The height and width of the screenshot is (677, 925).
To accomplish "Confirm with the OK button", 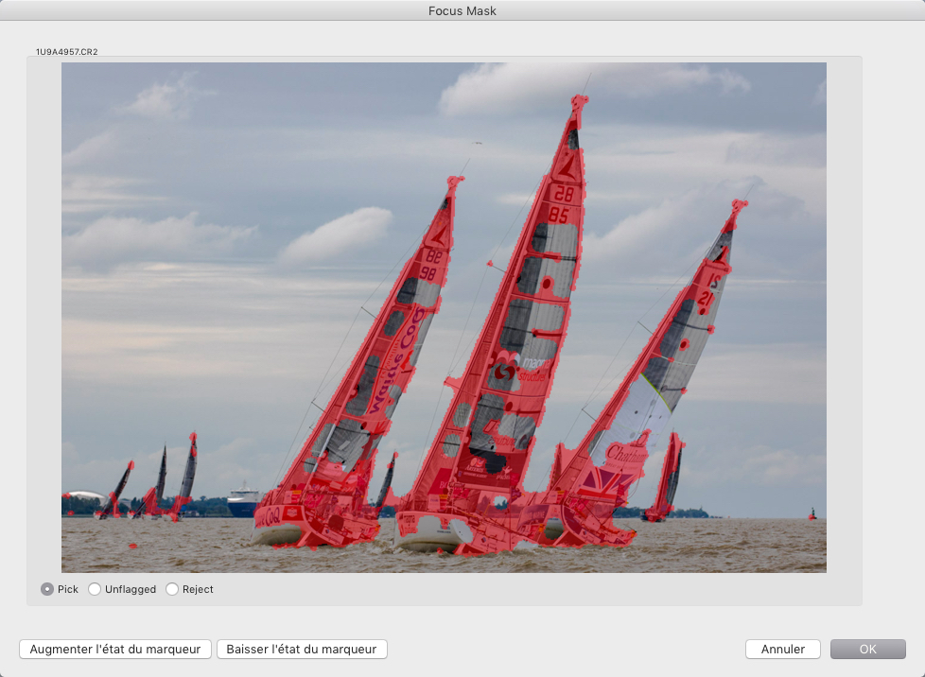I will point(867,649).
